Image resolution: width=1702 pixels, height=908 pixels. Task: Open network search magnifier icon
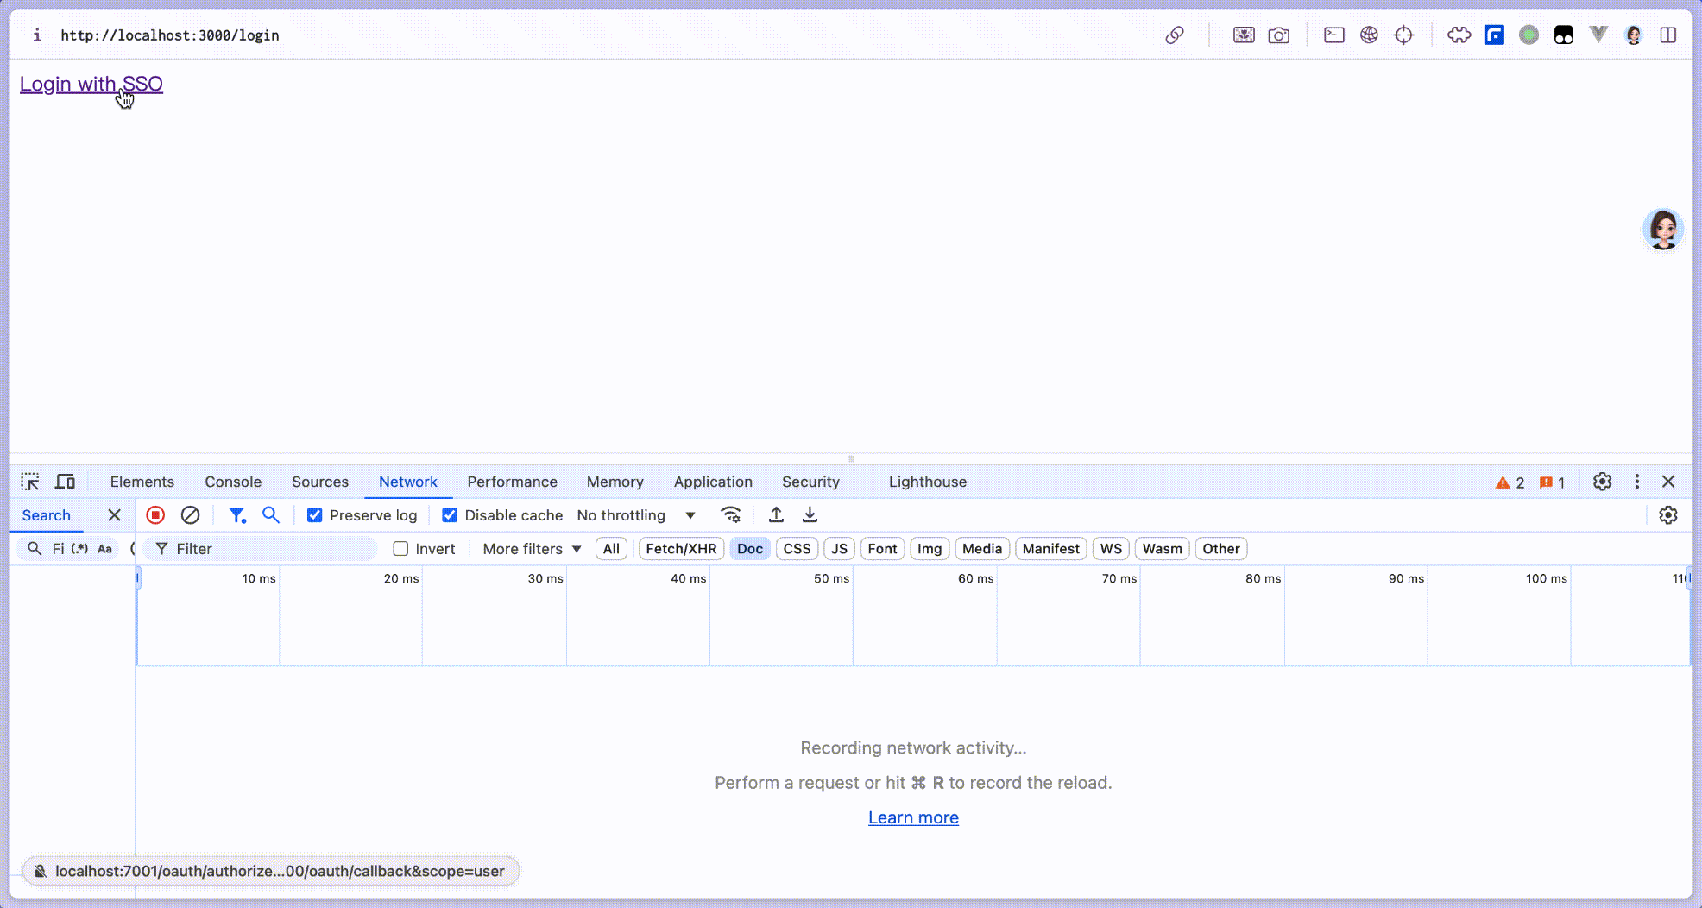(x=271, y=515)
